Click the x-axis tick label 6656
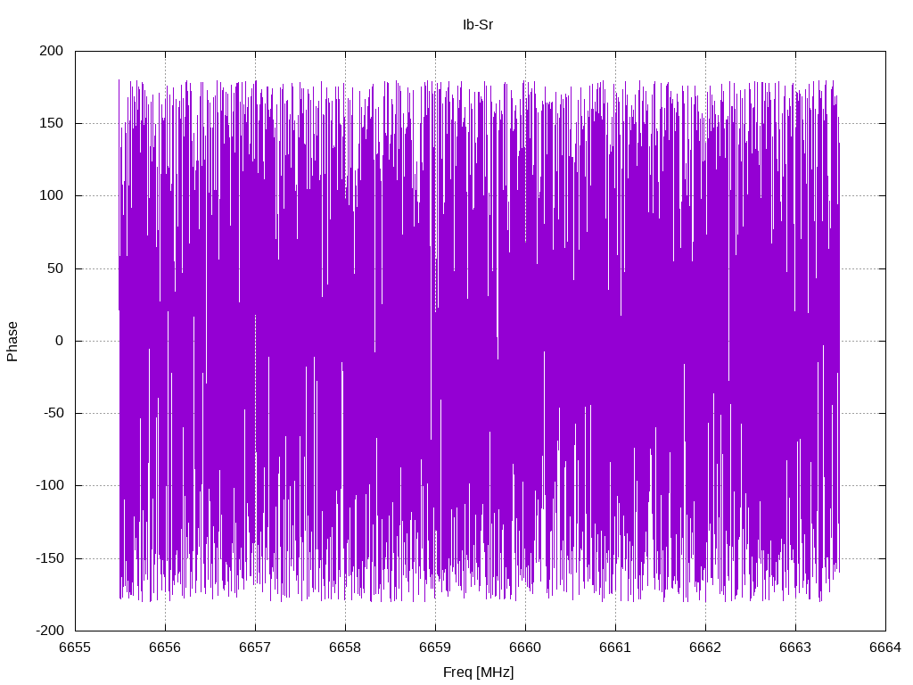The height and width of the screenshot is (685, 913). (165, 648)
